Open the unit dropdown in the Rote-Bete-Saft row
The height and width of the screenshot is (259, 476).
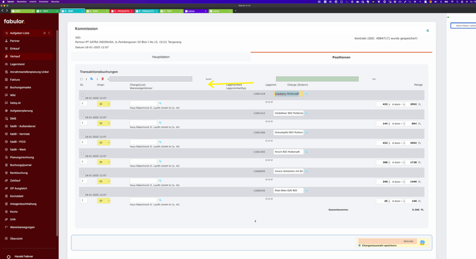coord(397,201)
